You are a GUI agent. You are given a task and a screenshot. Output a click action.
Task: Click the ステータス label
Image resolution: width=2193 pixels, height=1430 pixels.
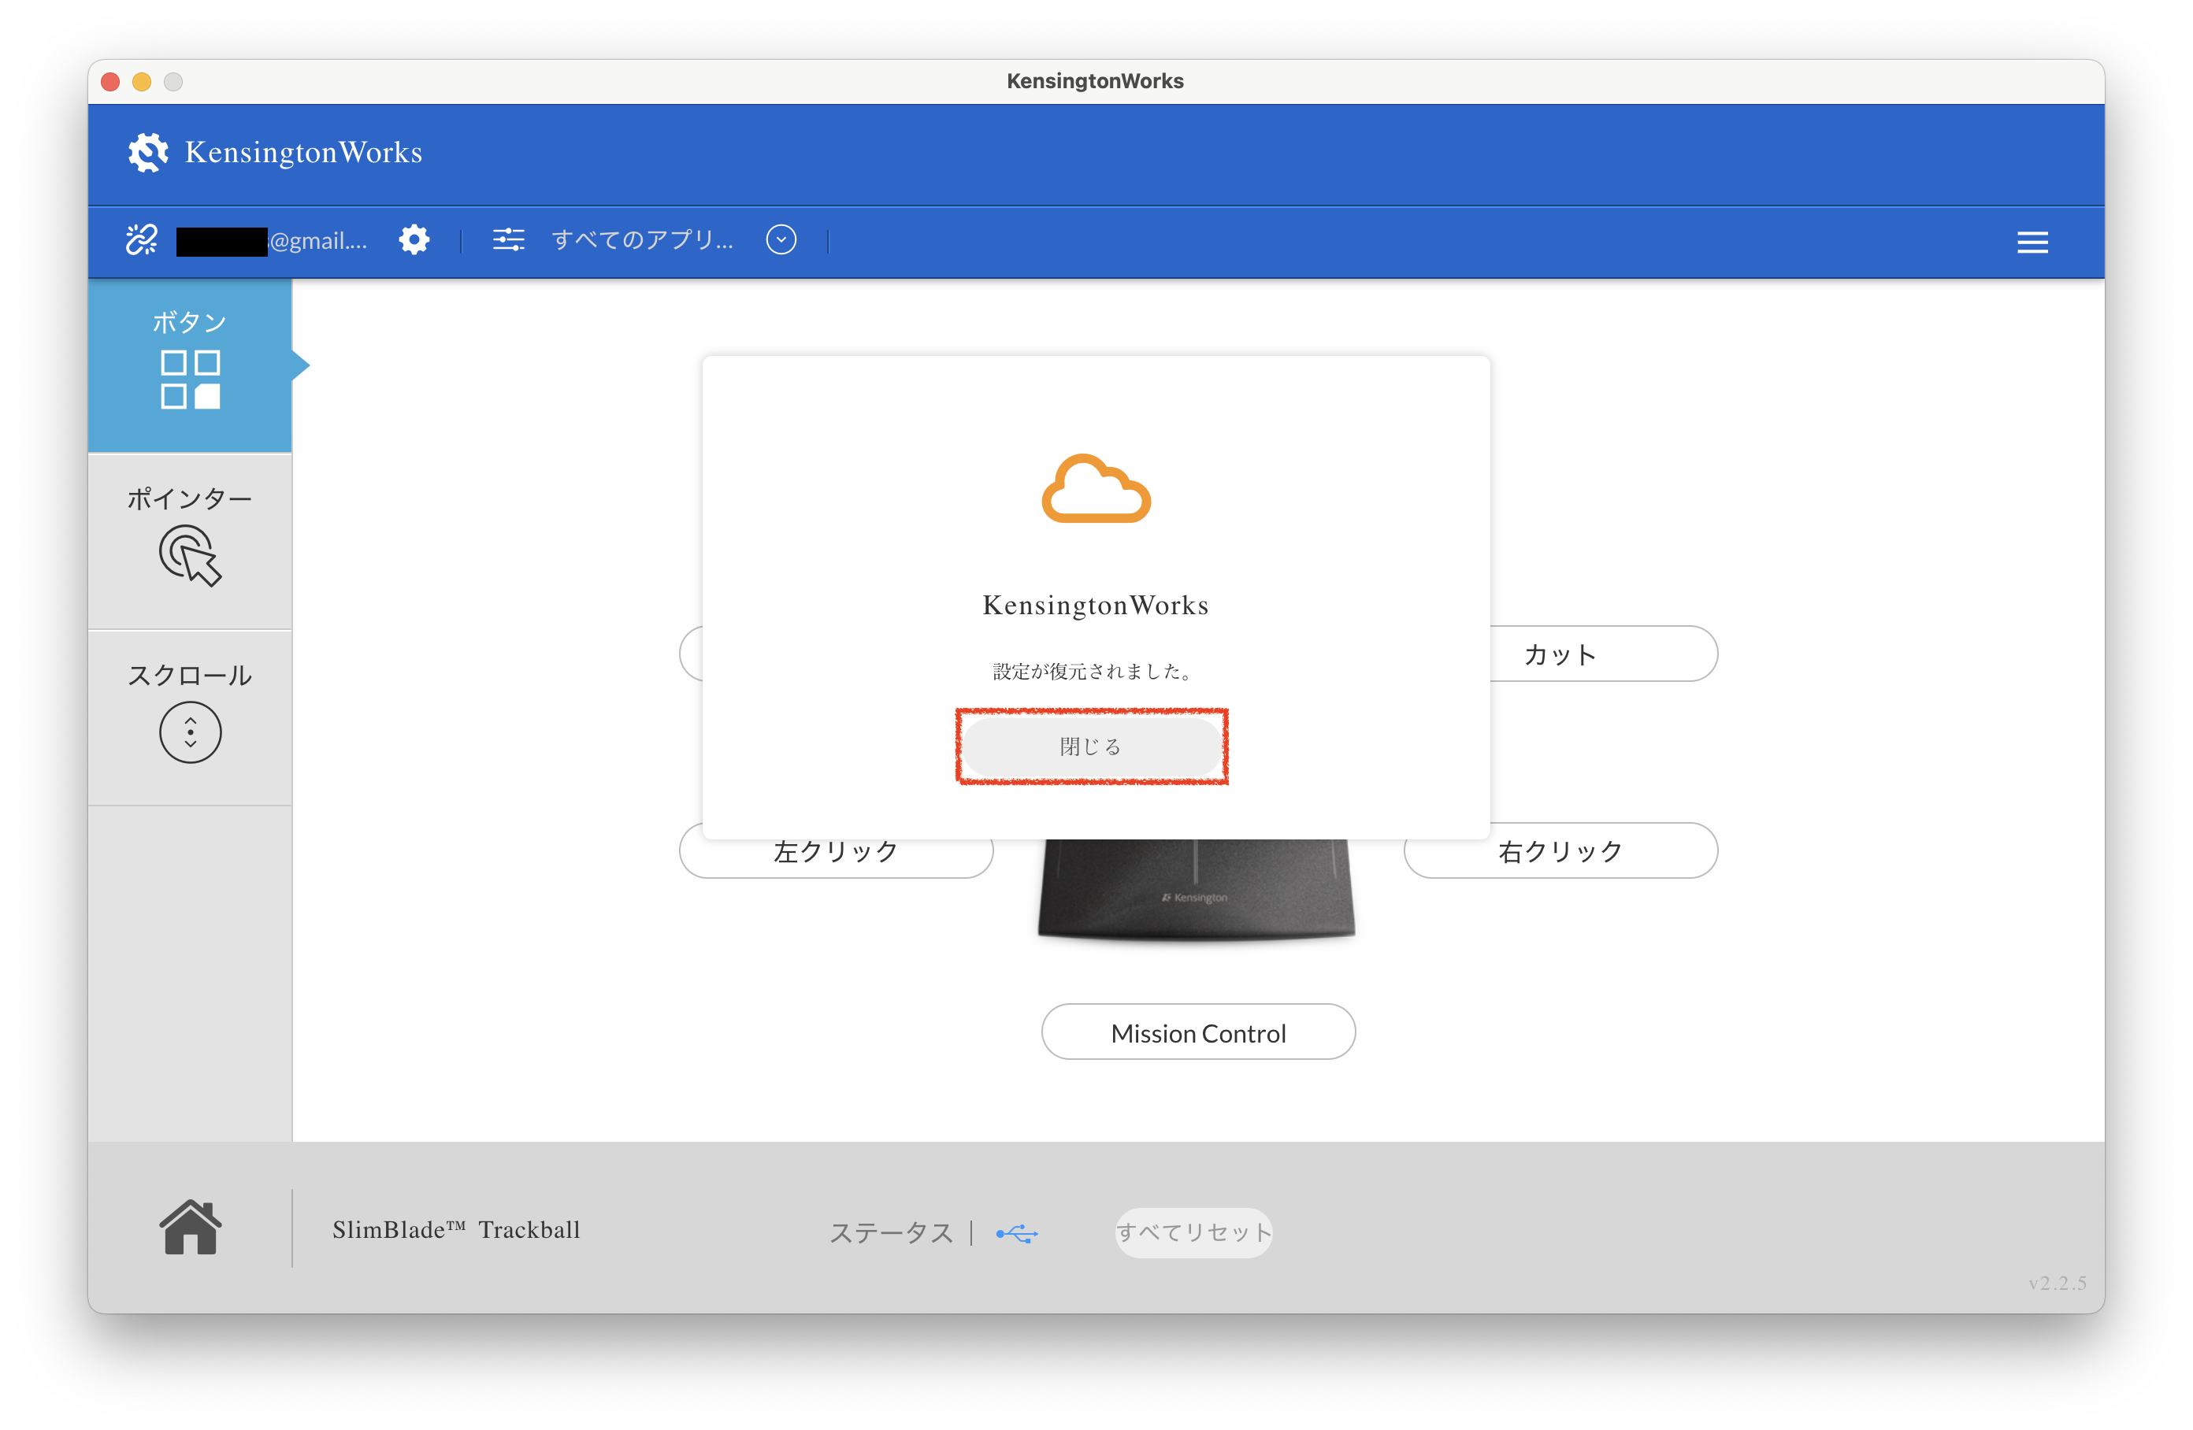[891, 1233]
